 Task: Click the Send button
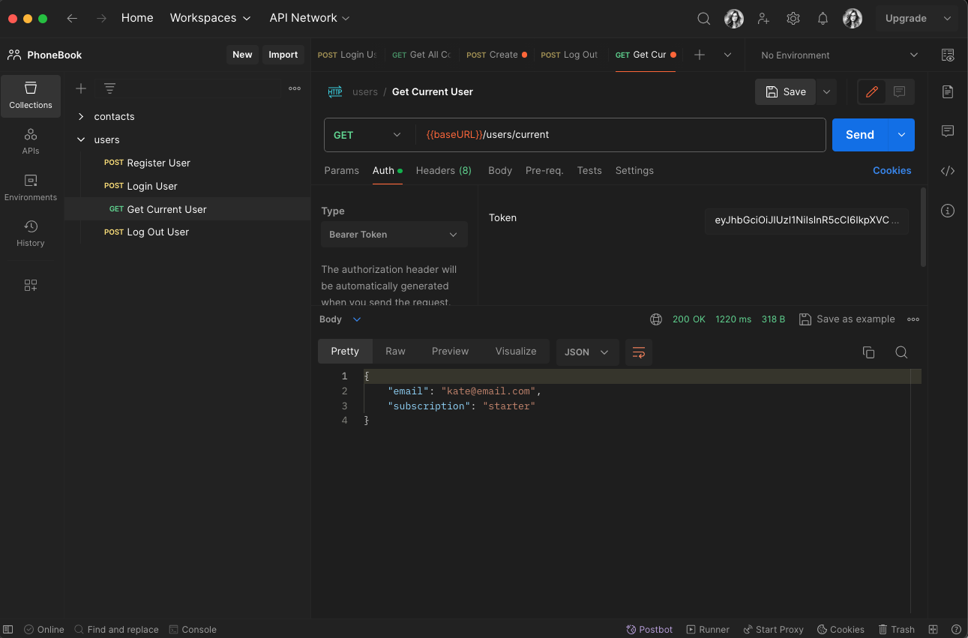click(x=860, y=135)
